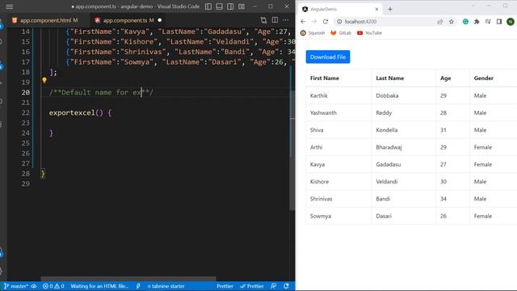
Task: Open master branch in status bar
Action: (x=16, y=286)
